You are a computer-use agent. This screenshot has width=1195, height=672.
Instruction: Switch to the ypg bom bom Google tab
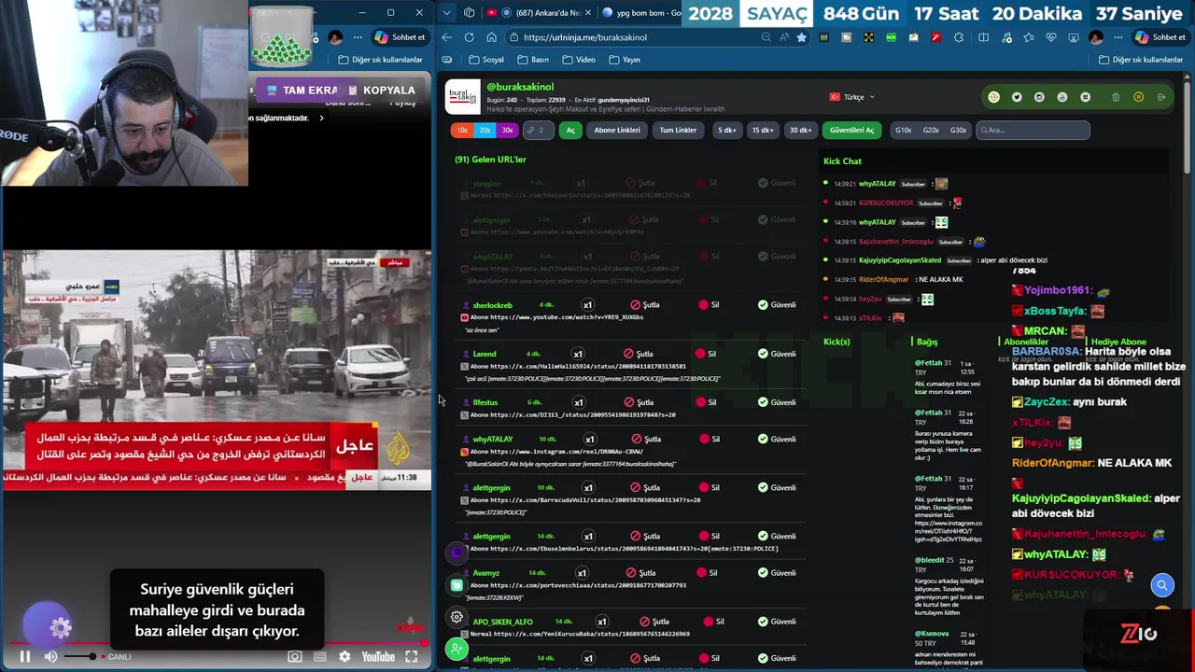click(x=642, y=13)
